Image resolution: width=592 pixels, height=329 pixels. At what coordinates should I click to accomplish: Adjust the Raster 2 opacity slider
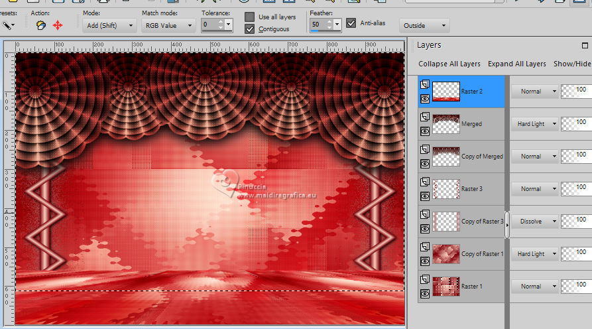pyautogui.click(x=577, y=92)
